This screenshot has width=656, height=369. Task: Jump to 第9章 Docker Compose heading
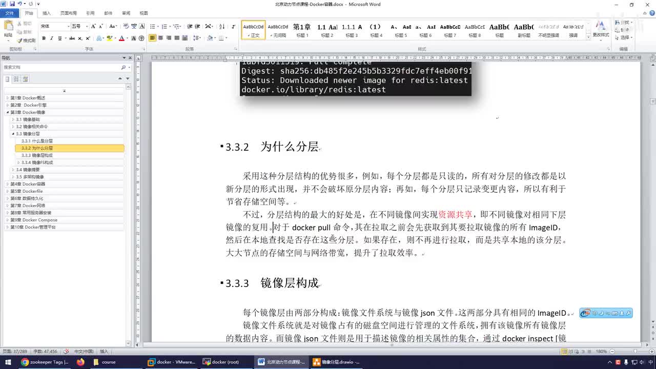pos(34,220)
